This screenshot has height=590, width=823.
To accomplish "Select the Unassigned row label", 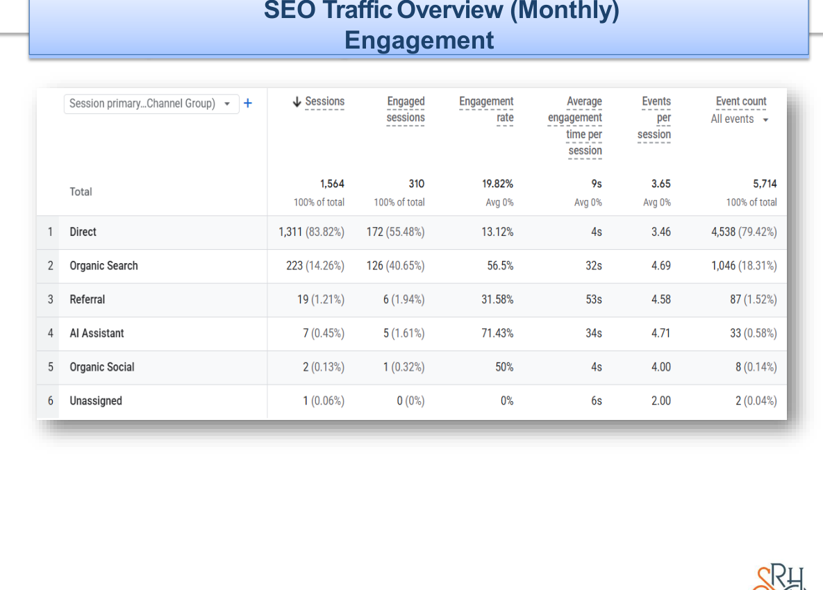I will pyautogui.click(x=96, y=401).
